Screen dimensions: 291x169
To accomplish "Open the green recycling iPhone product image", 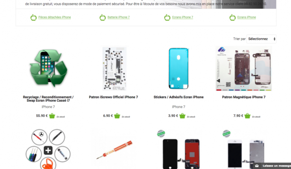I will click(48, 68).
